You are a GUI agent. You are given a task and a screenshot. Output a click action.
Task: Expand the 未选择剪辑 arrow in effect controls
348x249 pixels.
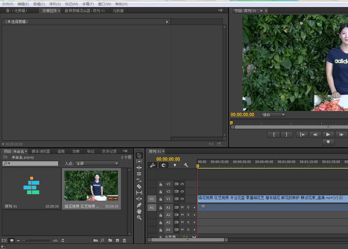[167, 22]
